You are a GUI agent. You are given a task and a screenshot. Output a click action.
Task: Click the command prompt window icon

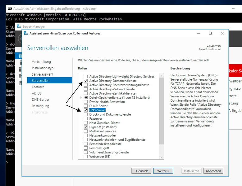pos(10,9)
